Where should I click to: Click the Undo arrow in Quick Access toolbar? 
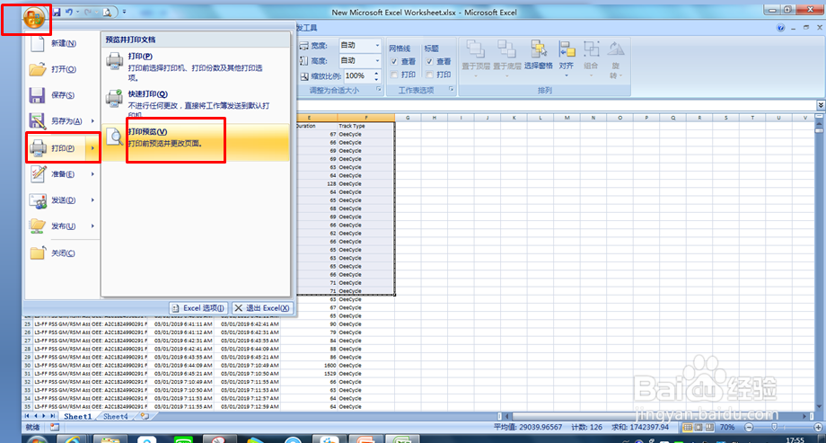(69, 12)
